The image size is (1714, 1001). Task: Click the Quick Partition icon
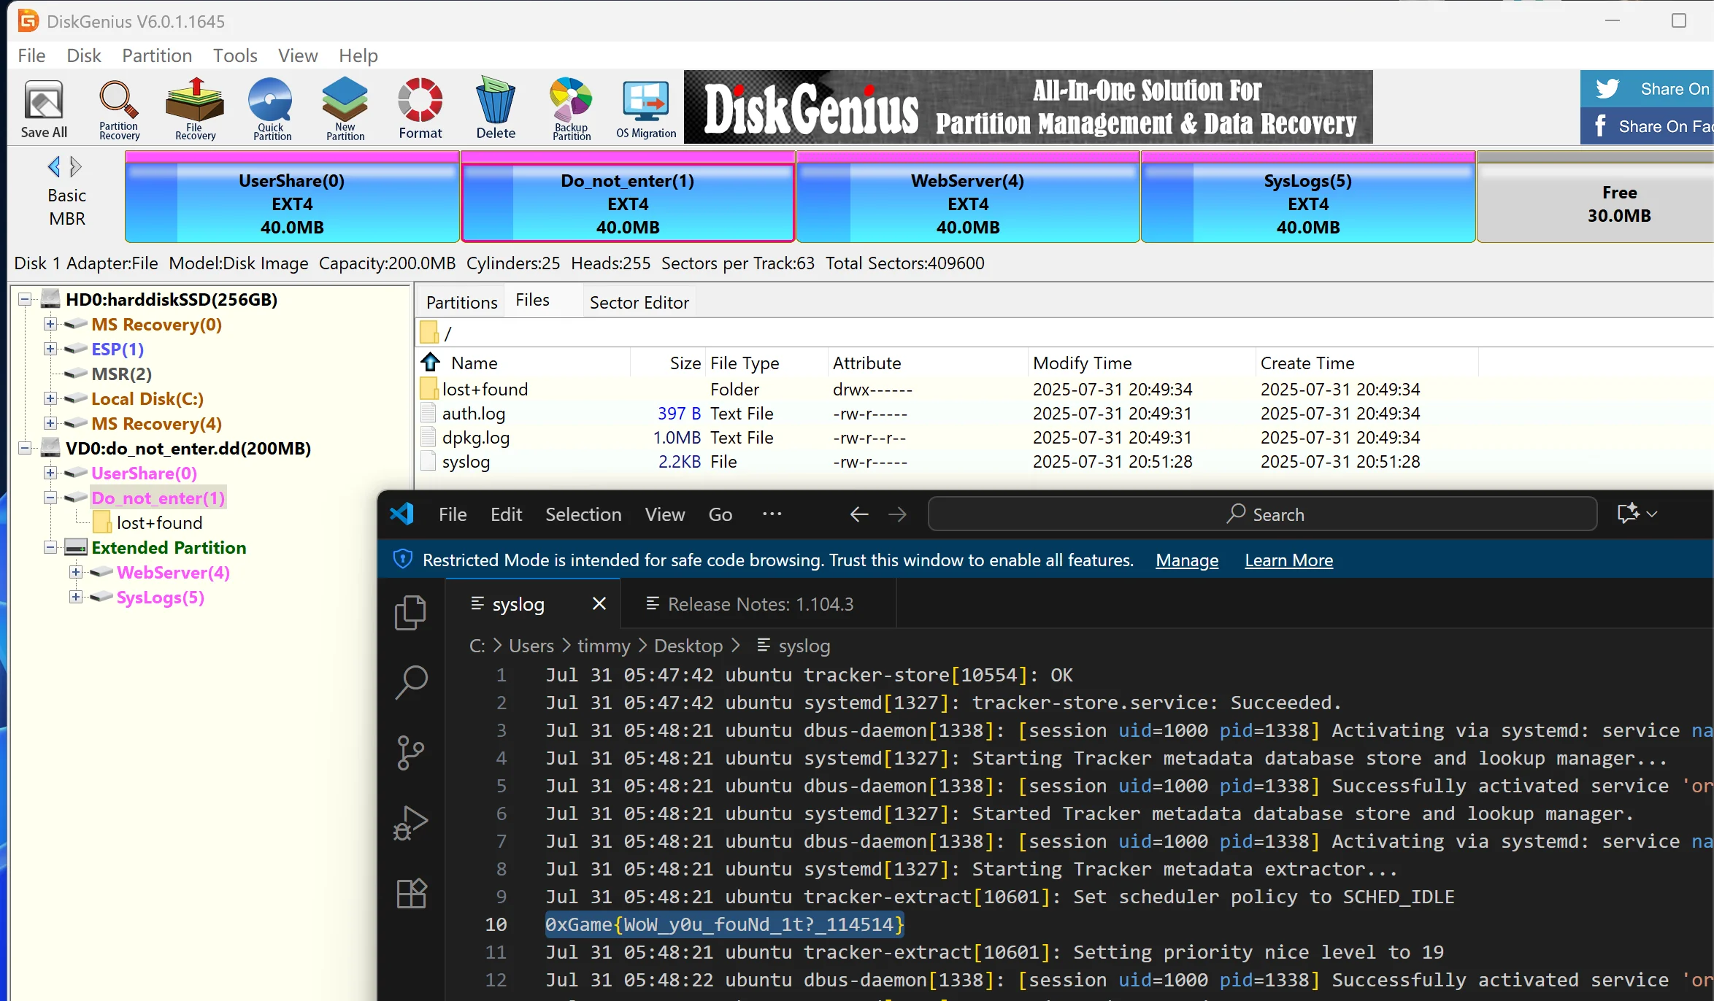[x=272, y=108]
